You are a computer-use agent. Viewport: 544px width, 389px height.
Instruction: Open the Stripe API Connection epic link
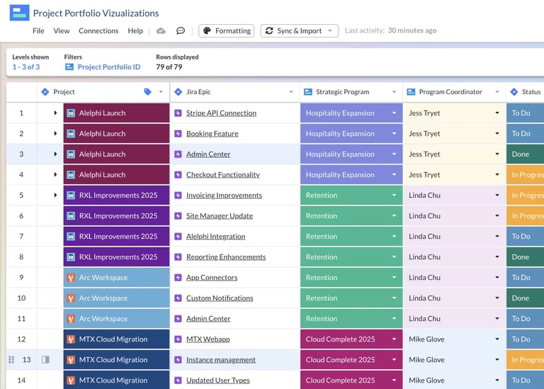pyautogui.click(x=221, y=113)
